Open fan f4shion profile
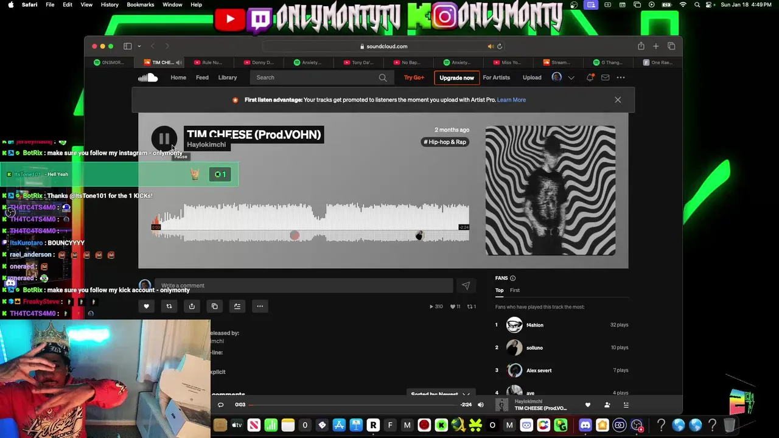This screenshot has width=779, height=438. pos(534,325)
